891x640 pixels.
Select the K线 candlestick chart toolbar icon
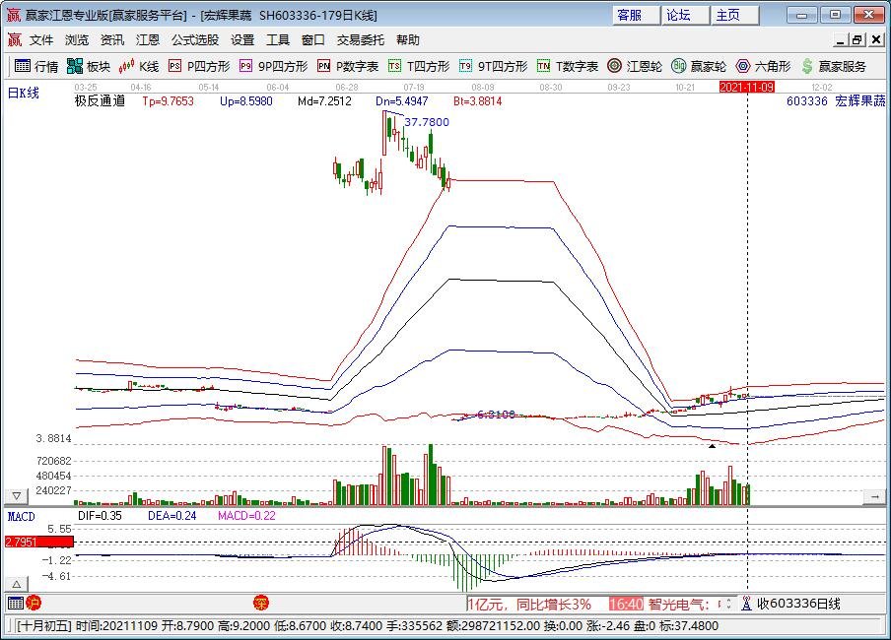click(126, 66)
